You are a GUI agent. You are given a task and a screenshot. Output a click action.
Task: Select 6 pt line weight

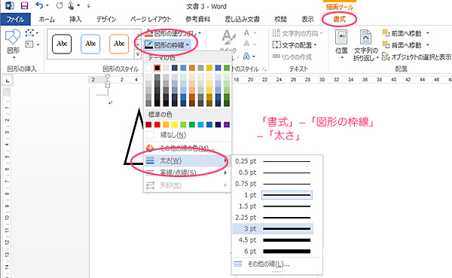(273, 251)
